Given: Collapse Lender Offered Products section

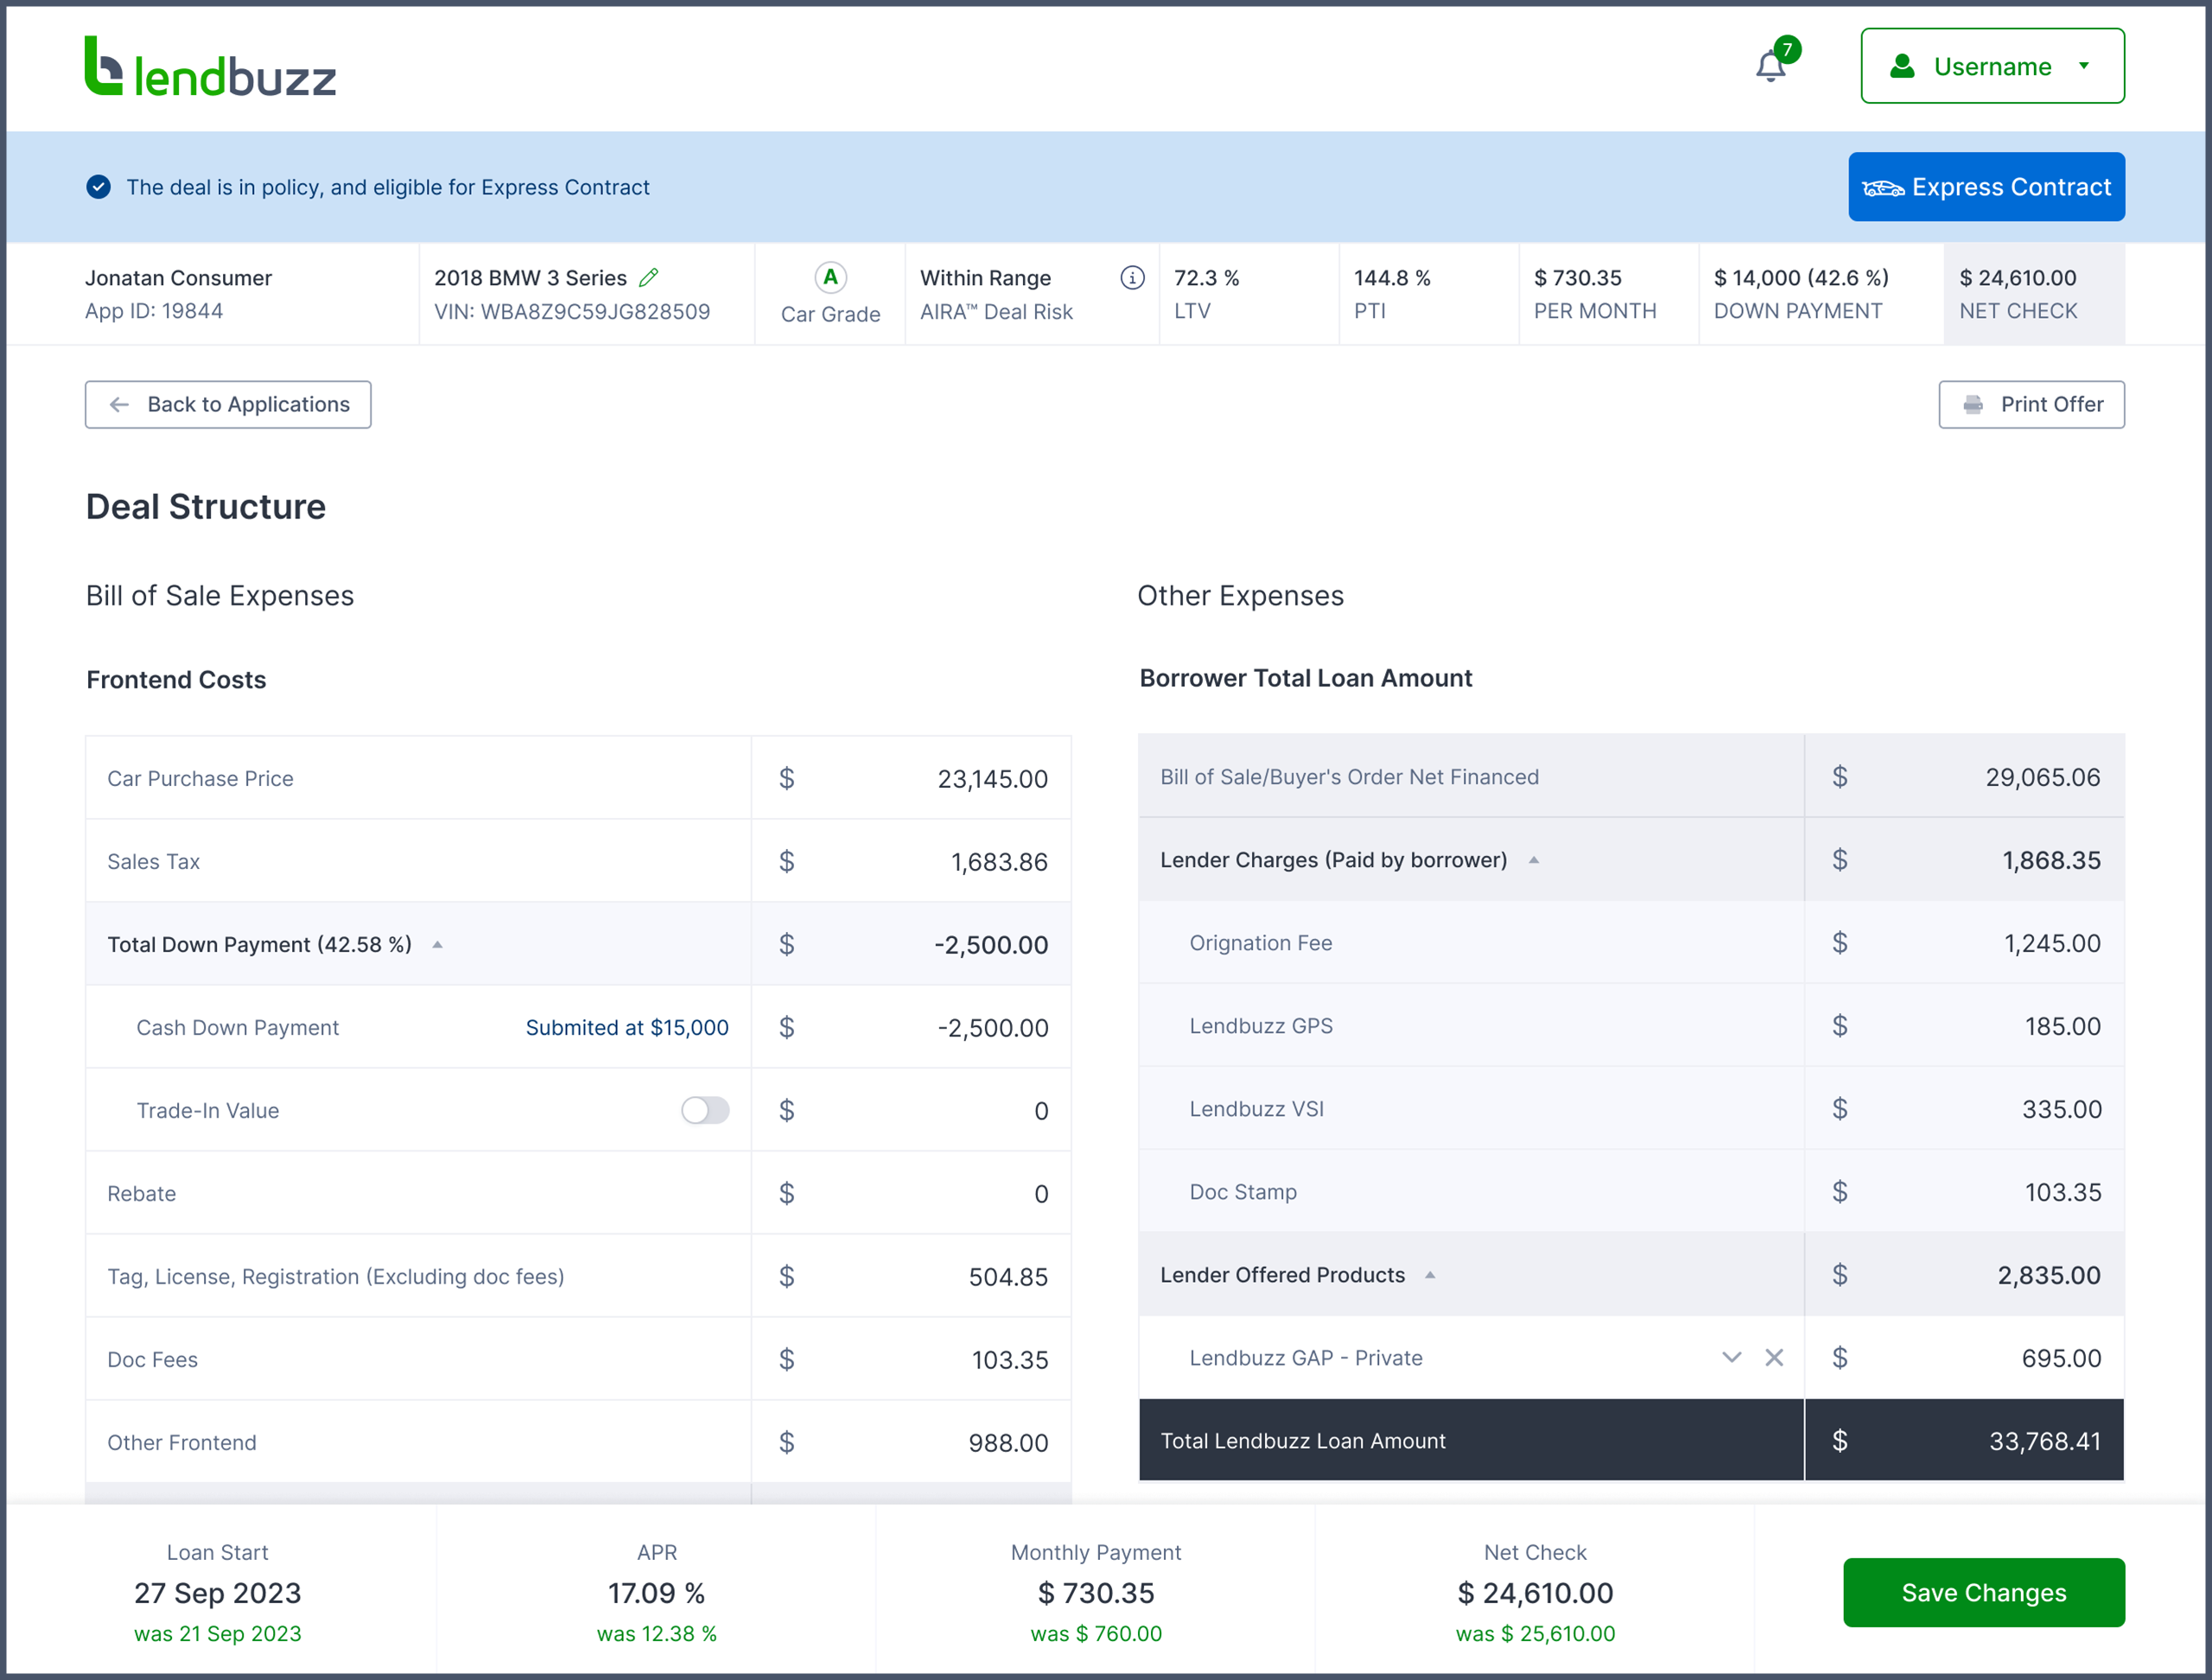Looking at the screenshot, I should 1431,1275.
